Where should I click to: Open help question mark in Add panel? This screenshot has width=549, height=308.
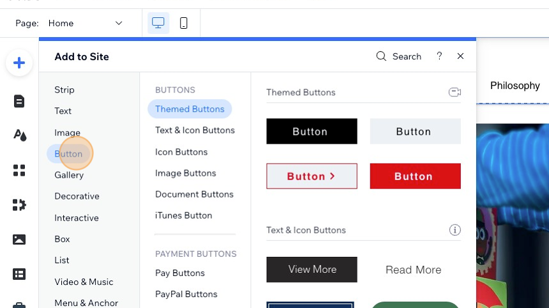(x=439, y=56)
